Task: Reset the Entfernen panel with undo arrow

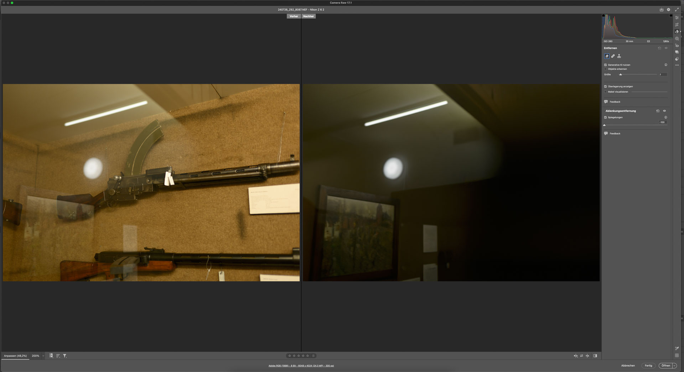Action: coord(659,48)
